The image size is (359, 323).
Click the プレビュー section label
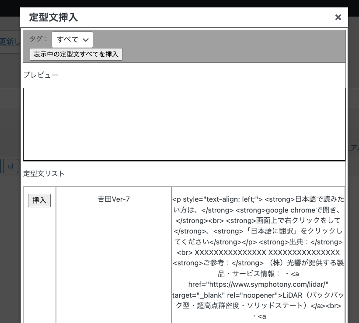point(41,75)
